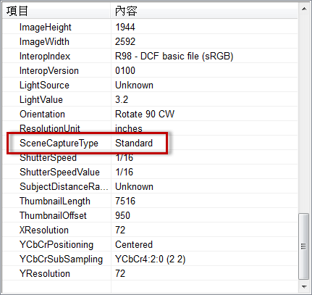This screenshot has width=312, height=295.
Task: Select the highlighted SceneCaptureType row
Action: tap(150, 143)
